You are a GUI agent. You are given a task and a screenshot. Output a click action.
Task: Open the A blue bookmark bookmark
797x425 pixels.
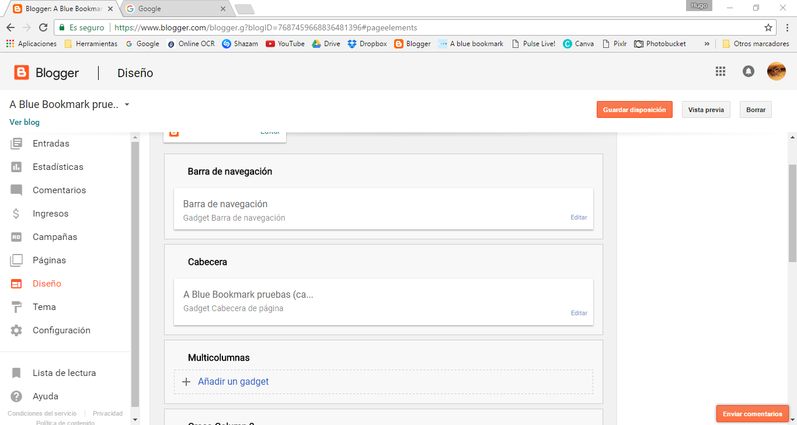point(471,44)
